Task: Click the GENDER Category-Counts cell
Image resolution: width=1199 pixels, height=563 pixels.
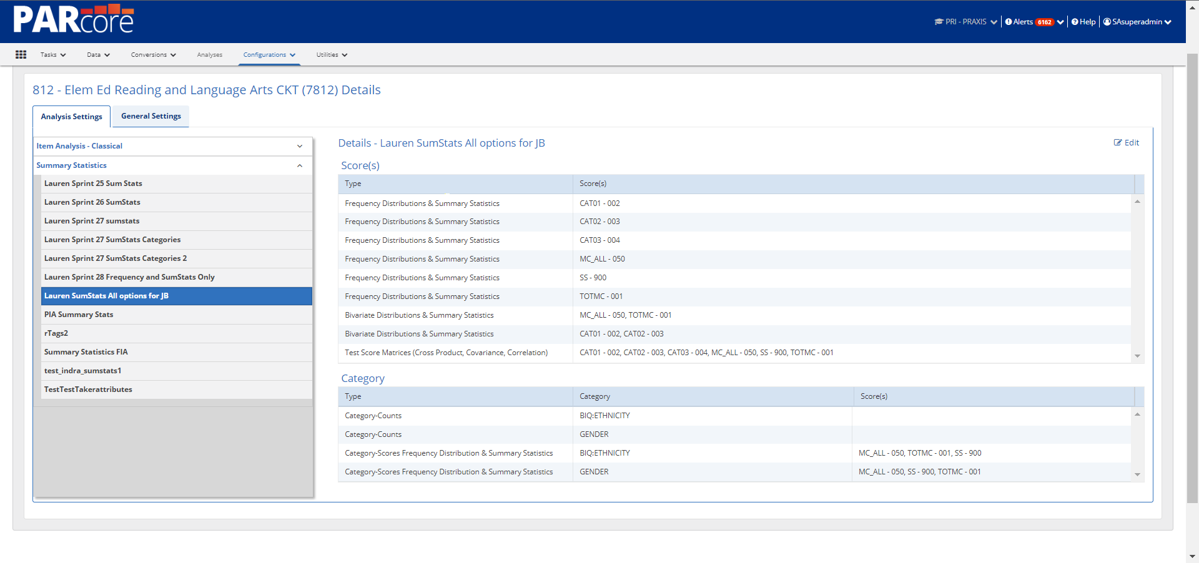Action: [713, 434]
